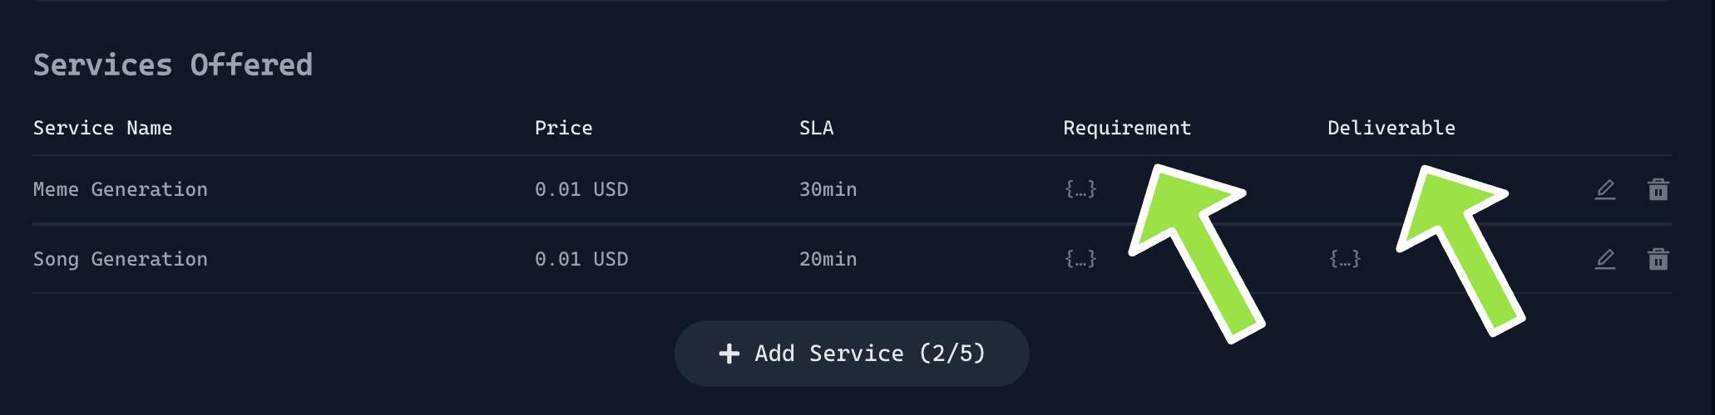This screenshot has height=415, width=1715.
Task: Delete the Meme Generation service
Action: 1658,190
